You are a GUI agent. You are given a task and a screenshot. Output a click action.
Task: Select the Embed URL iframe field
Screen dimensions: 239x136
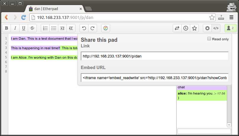pos(155,78)
